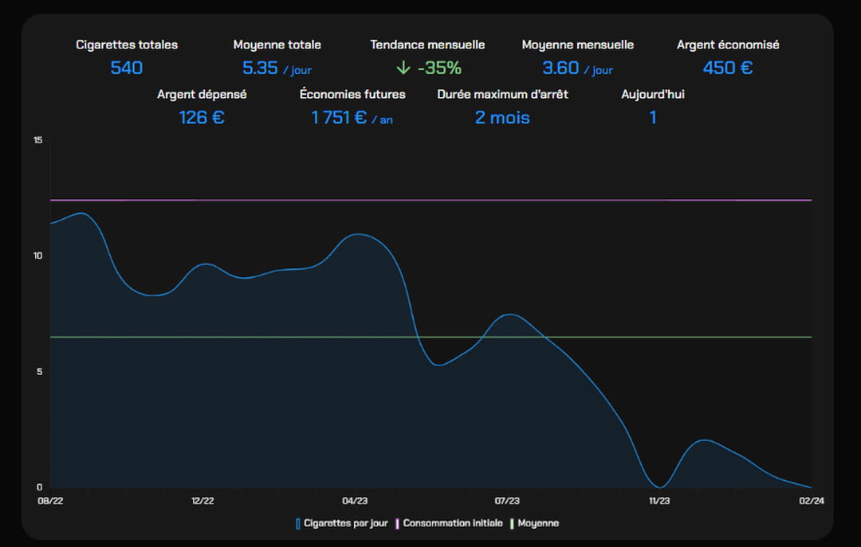This screenshot has width=861, height=547.
Task: Click the pink legend swatch for initial consumption
Action: point(398,523)
